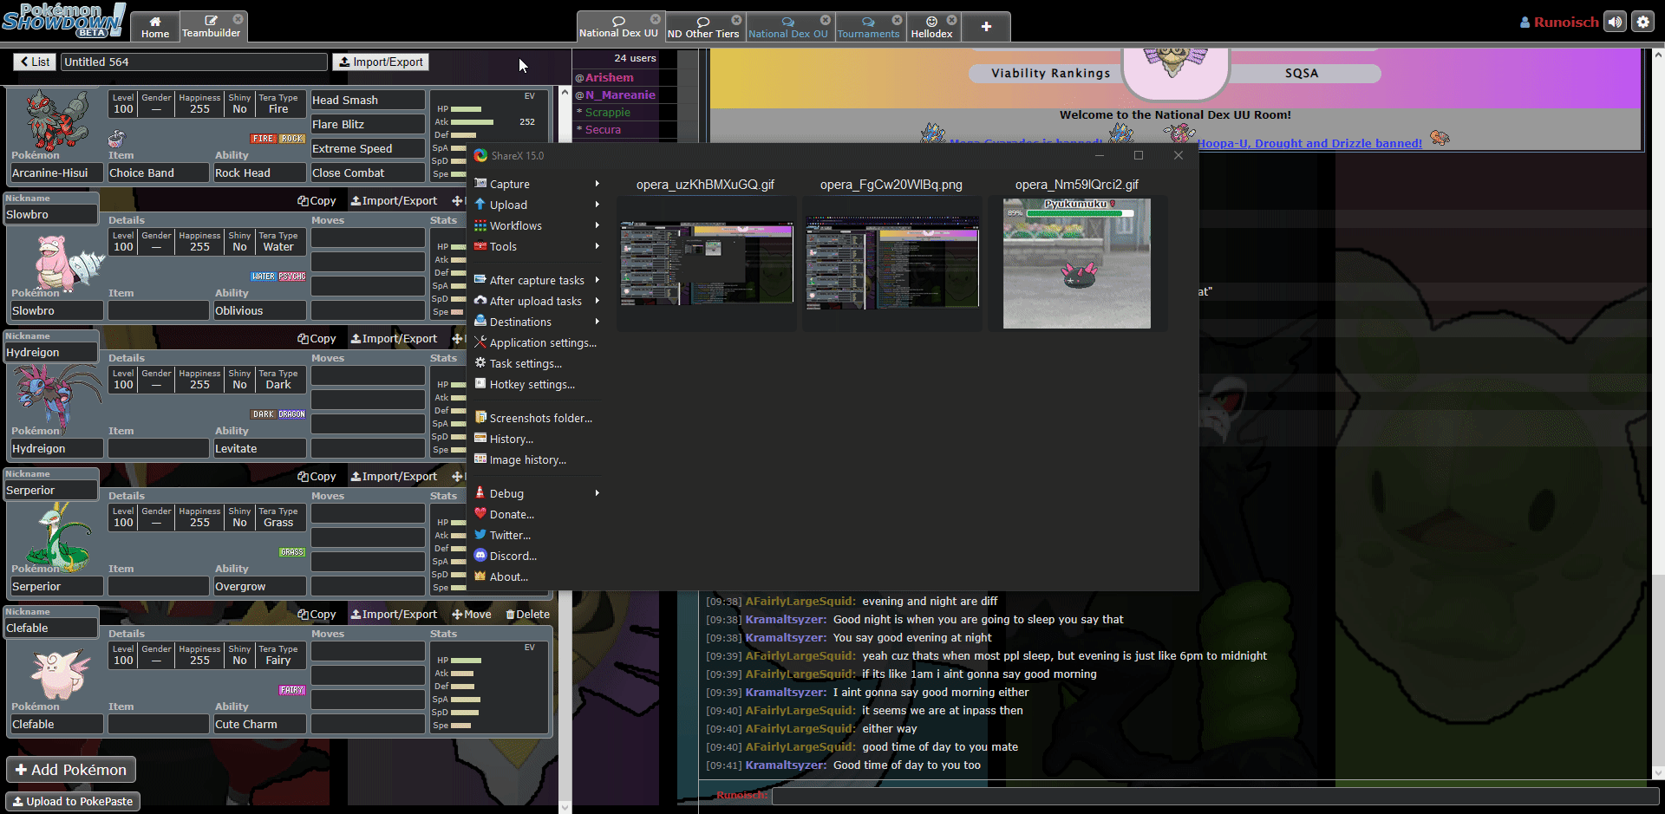Go back to team List
The image size is (1665, 814).
pos(35,62)
